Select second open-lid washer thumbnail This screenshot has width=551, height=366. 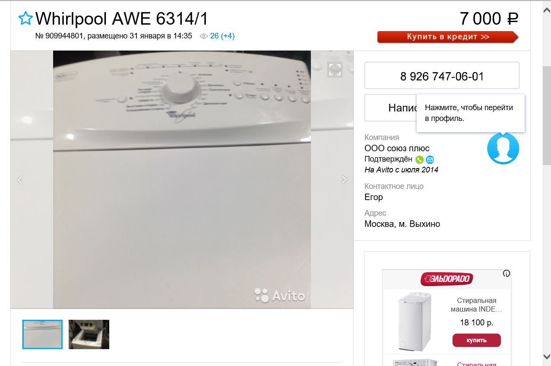(89, 334)
